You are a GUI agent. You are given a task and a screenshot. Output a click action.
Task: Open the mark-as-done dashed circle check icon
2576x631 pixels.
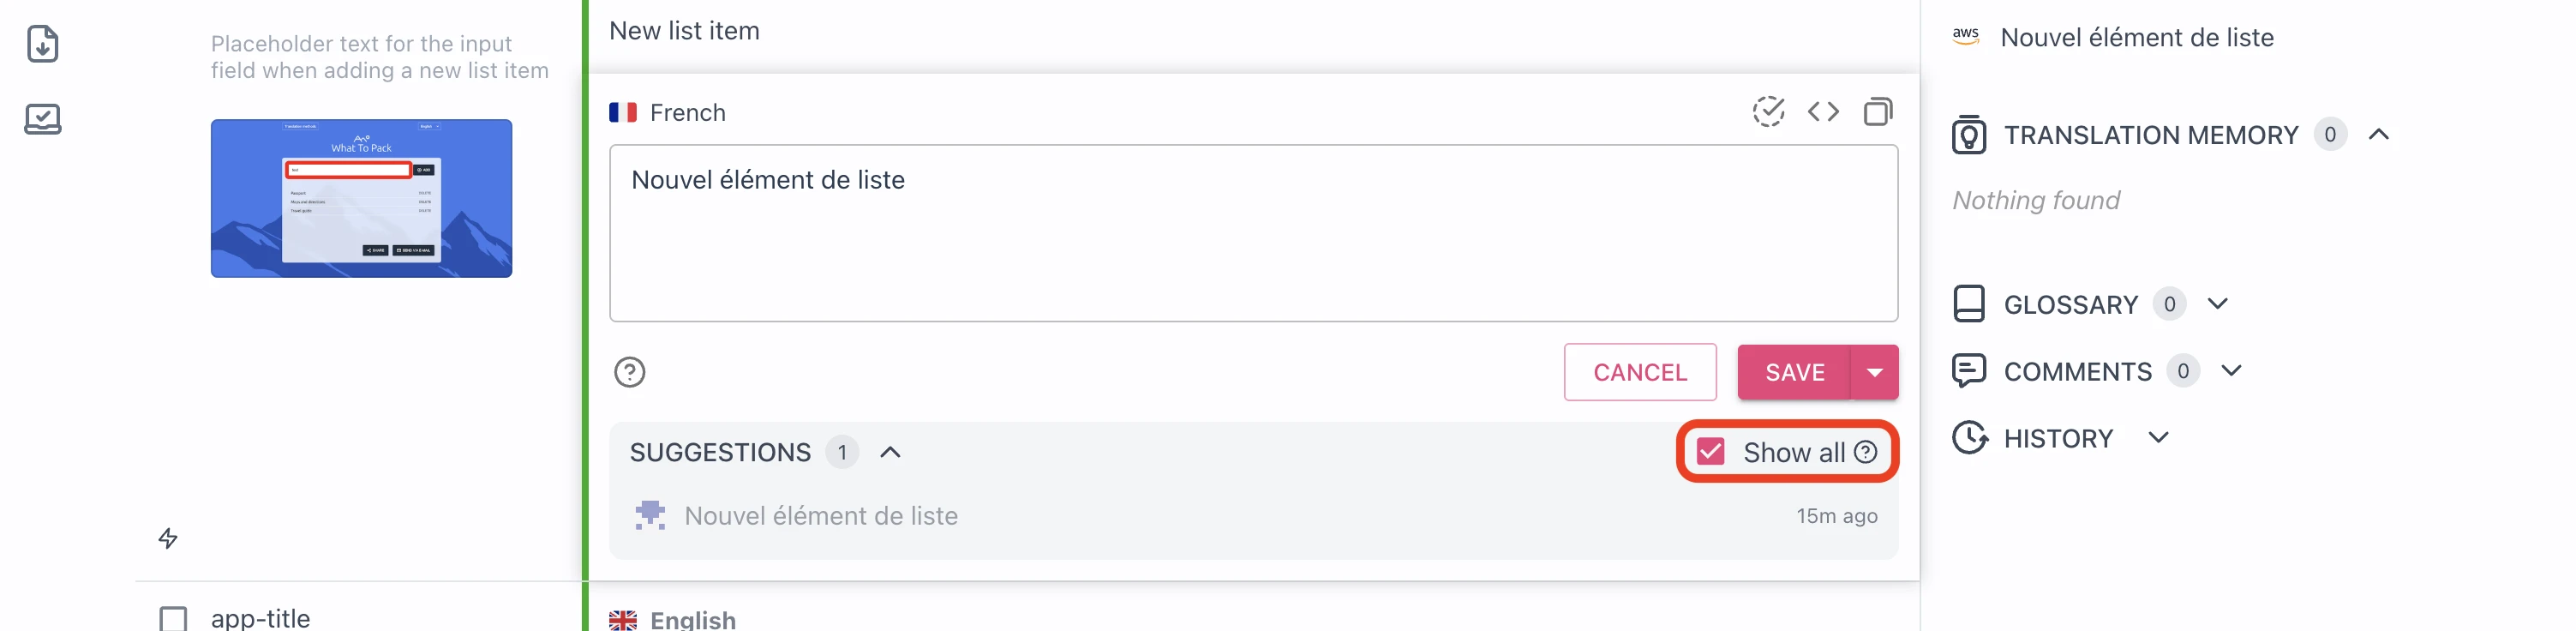(1769, 112)
